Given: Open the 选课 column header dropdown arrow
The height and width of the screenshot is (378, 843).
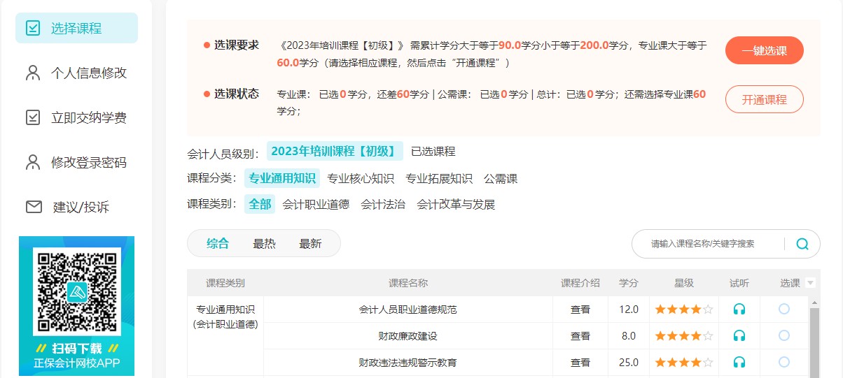Looking at the screenshot, I should [x=811, y=283].
